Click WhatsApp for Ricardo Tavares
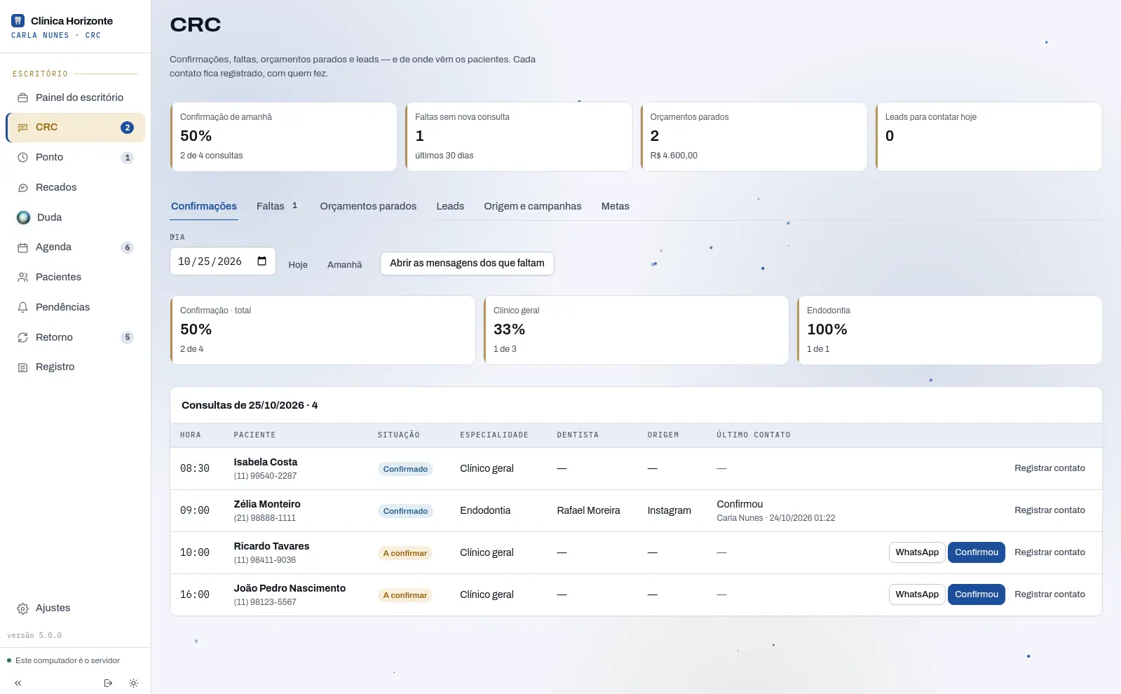Viewport: 1121px width, 694px height. [x=917, y=552]
